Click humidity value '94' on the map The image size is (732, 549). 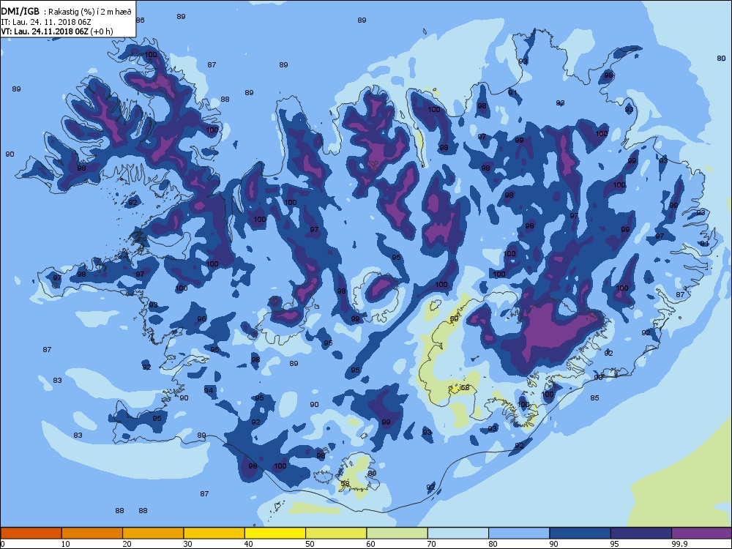[209, 390]
